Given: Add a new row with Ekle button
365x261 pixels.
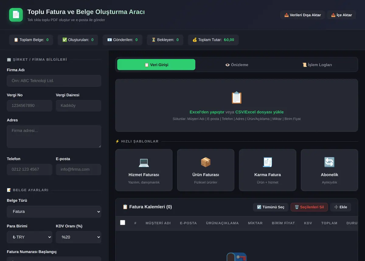Looking at the screenshot, I should point(341,207).
